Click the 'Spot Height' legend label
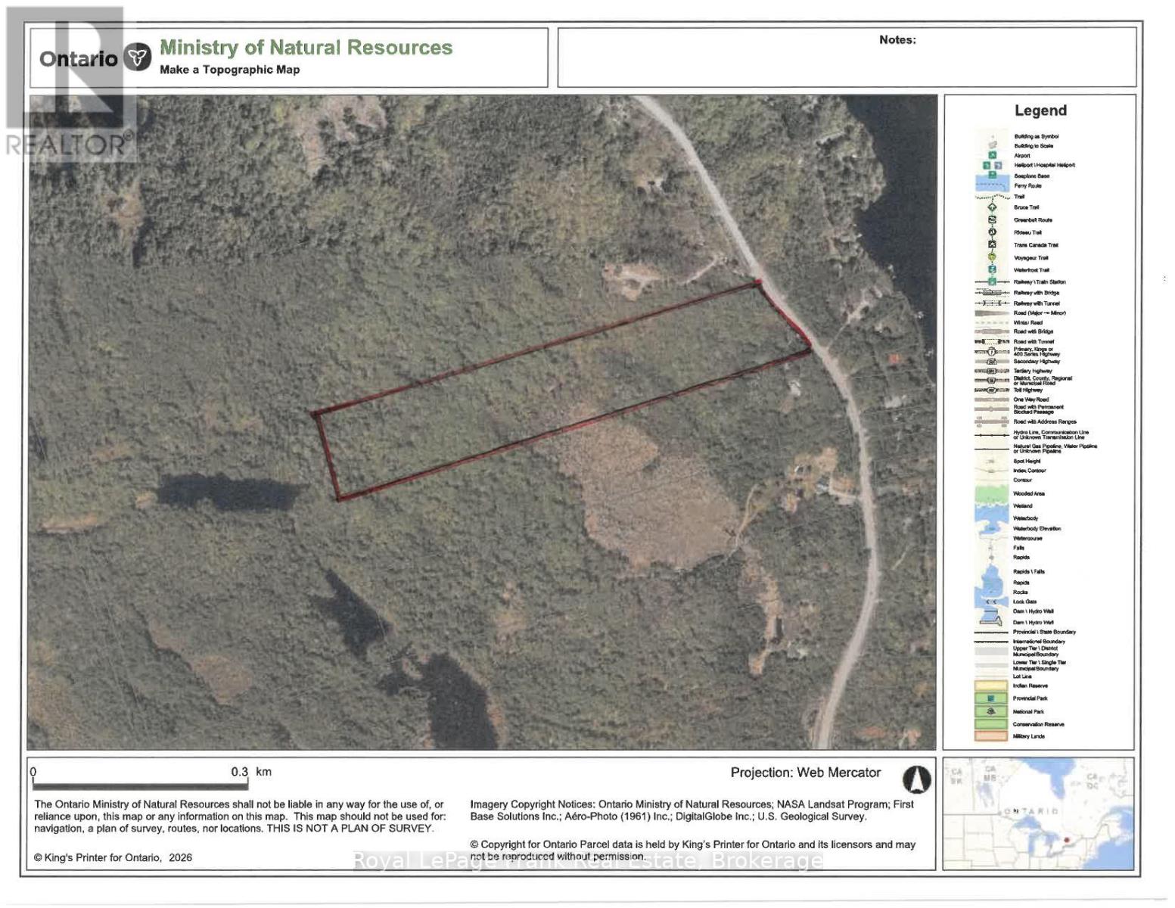The width and height of the screenshot is (1175, 908). [1027, 461]
